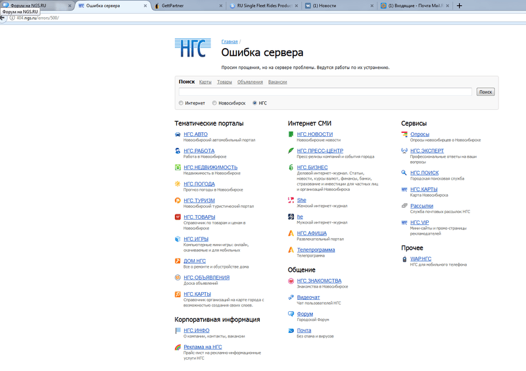This screenshot has width=526, height=371.
Task: Click the green icon beside НГС.НОВОСТИ
Action: [291, 134]
